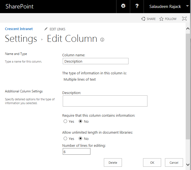Screen dimensions: 191x170
Task: Click the vertical scrollbar thumb
Action: coord(188,86)
